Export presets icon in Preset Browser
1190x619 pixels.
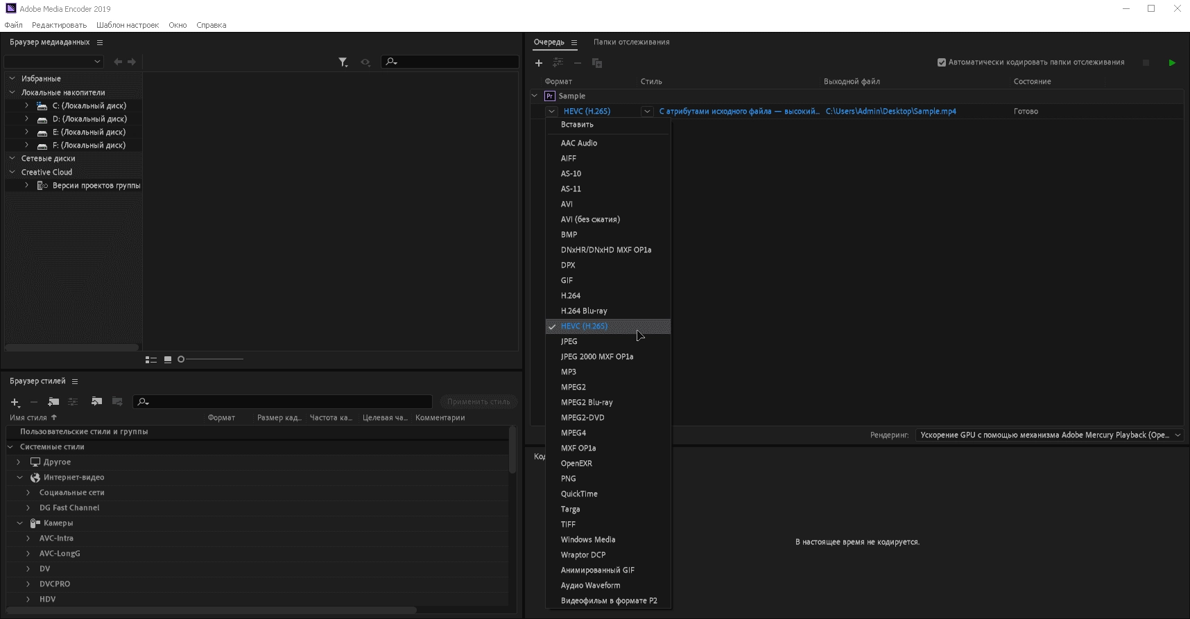[x=117, y=402]
